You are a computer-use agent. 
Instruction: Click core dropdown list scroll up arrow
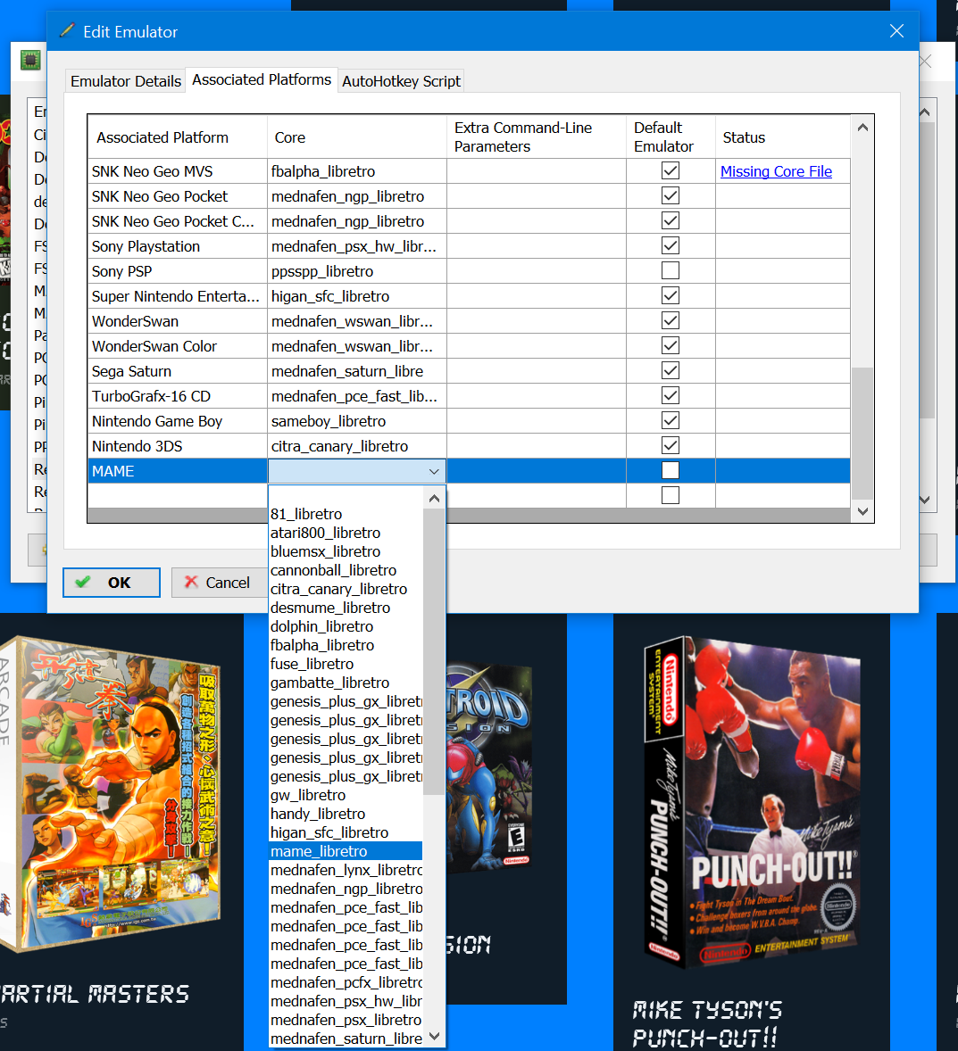[434, 498]
